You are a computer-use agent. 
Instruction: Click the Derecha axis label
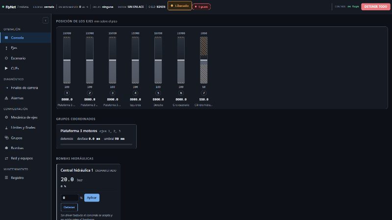[158, 105]
